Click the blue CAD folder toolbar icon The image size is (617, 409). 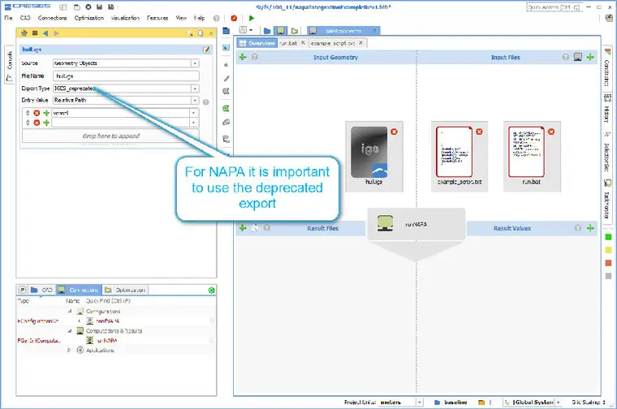coord(267,31)
